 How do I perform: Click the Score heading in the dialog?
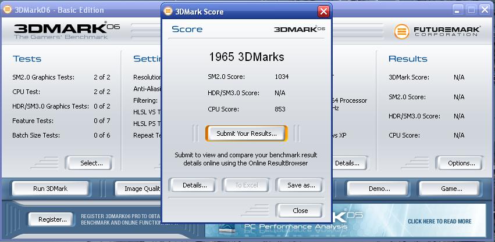click(187, 29)
